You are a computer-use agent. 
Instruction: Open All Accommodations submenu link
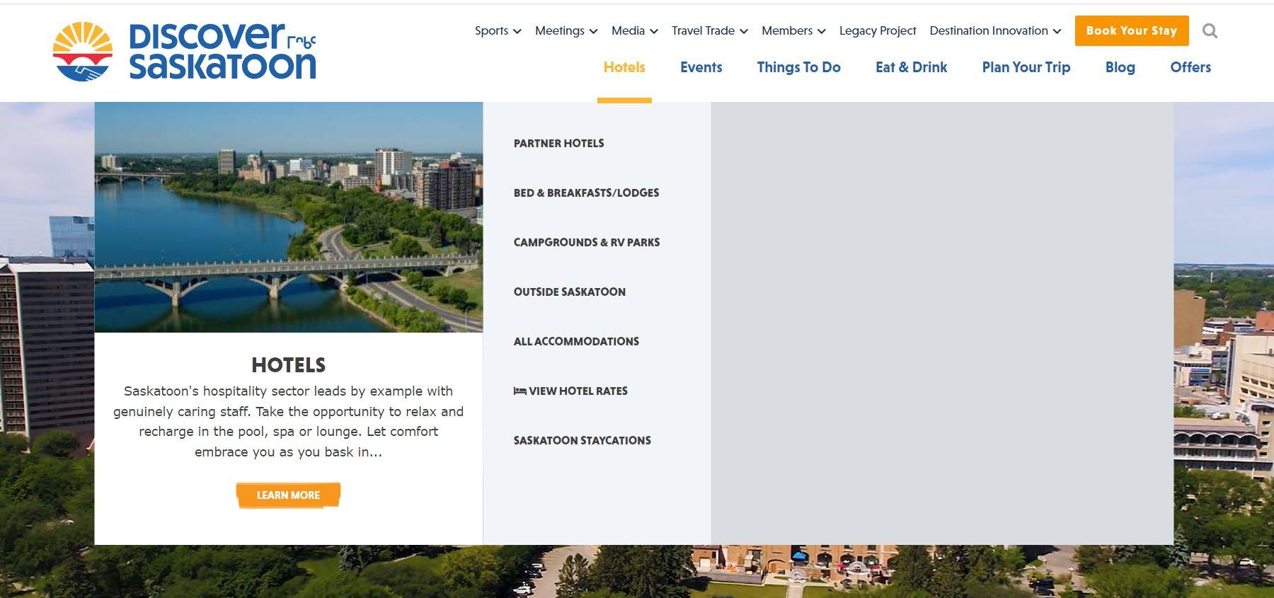click(x=576, y=341)
